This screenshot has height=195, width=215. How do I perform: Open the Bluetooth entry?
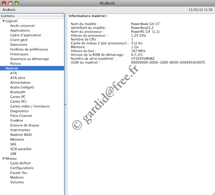[18, 92]
